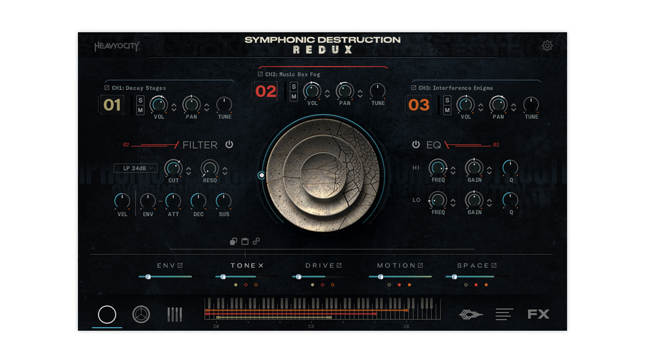Click the CH1: Decay Stages name
The image size is (645, 363).
(139, 88)
